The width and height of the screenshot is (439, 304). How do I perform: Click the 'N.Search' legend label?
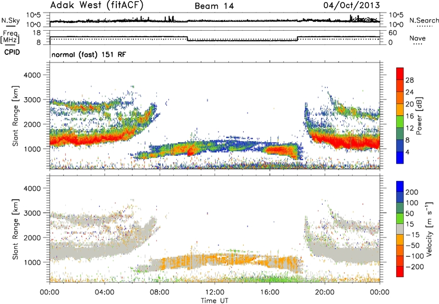point(424,20)
